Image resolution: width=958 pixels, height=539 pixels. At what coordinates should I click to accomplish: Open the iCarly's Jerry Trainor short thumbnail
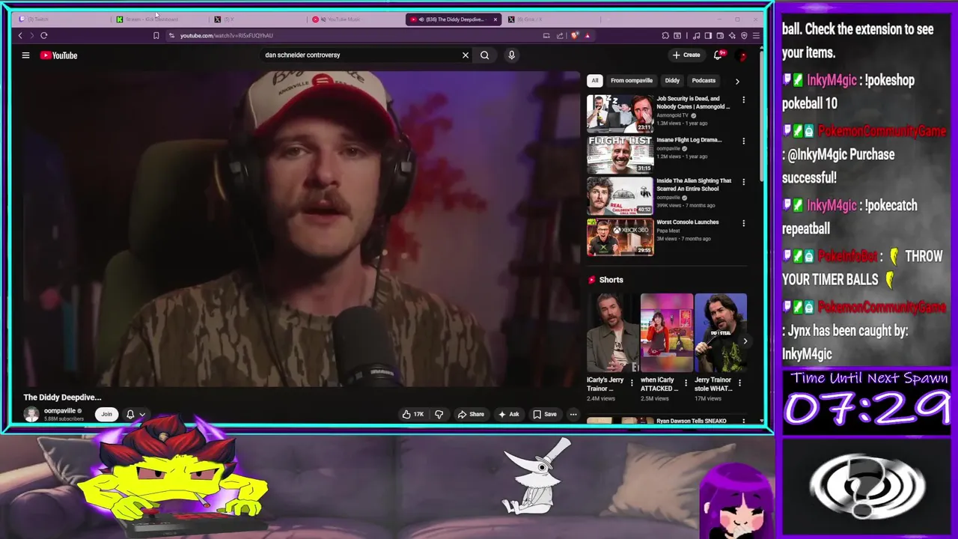[x=613, y=333]
